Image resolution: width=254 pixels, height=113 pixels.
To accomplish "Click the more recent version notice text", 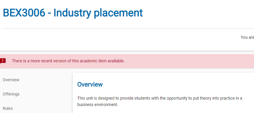I will click(68, 61).
